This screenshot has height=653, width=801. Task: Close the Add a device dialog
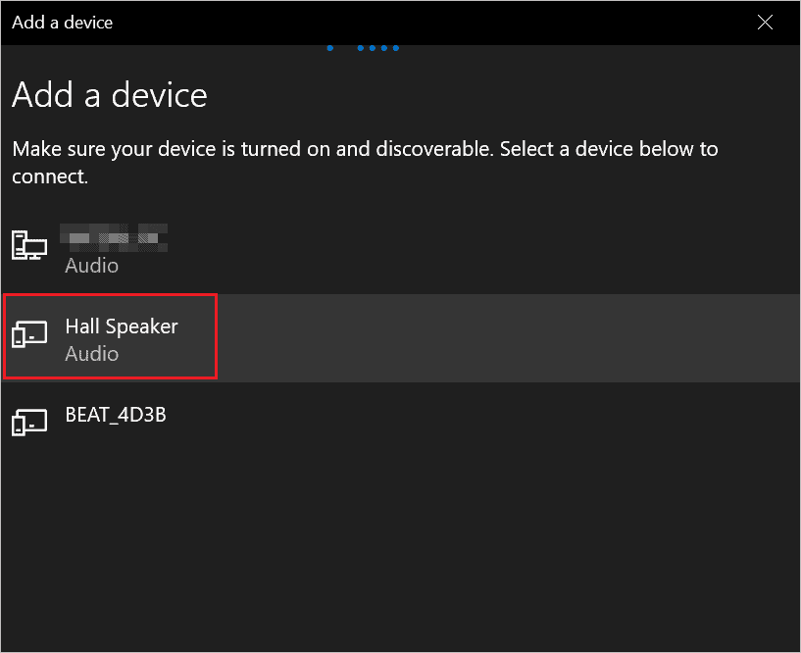click(765, 23)
